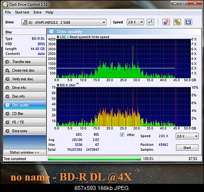Open the Disc info panel

[x=25, y=97]
